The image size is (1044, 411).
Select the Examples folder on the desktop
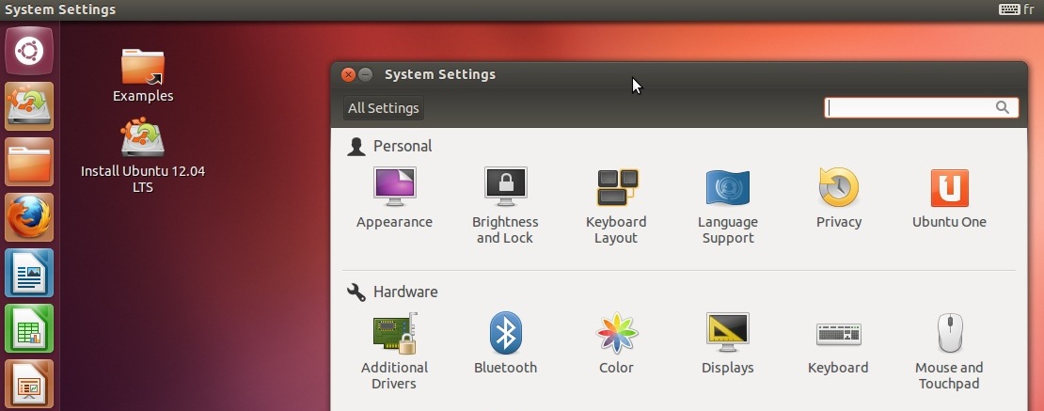pos(142,75)
